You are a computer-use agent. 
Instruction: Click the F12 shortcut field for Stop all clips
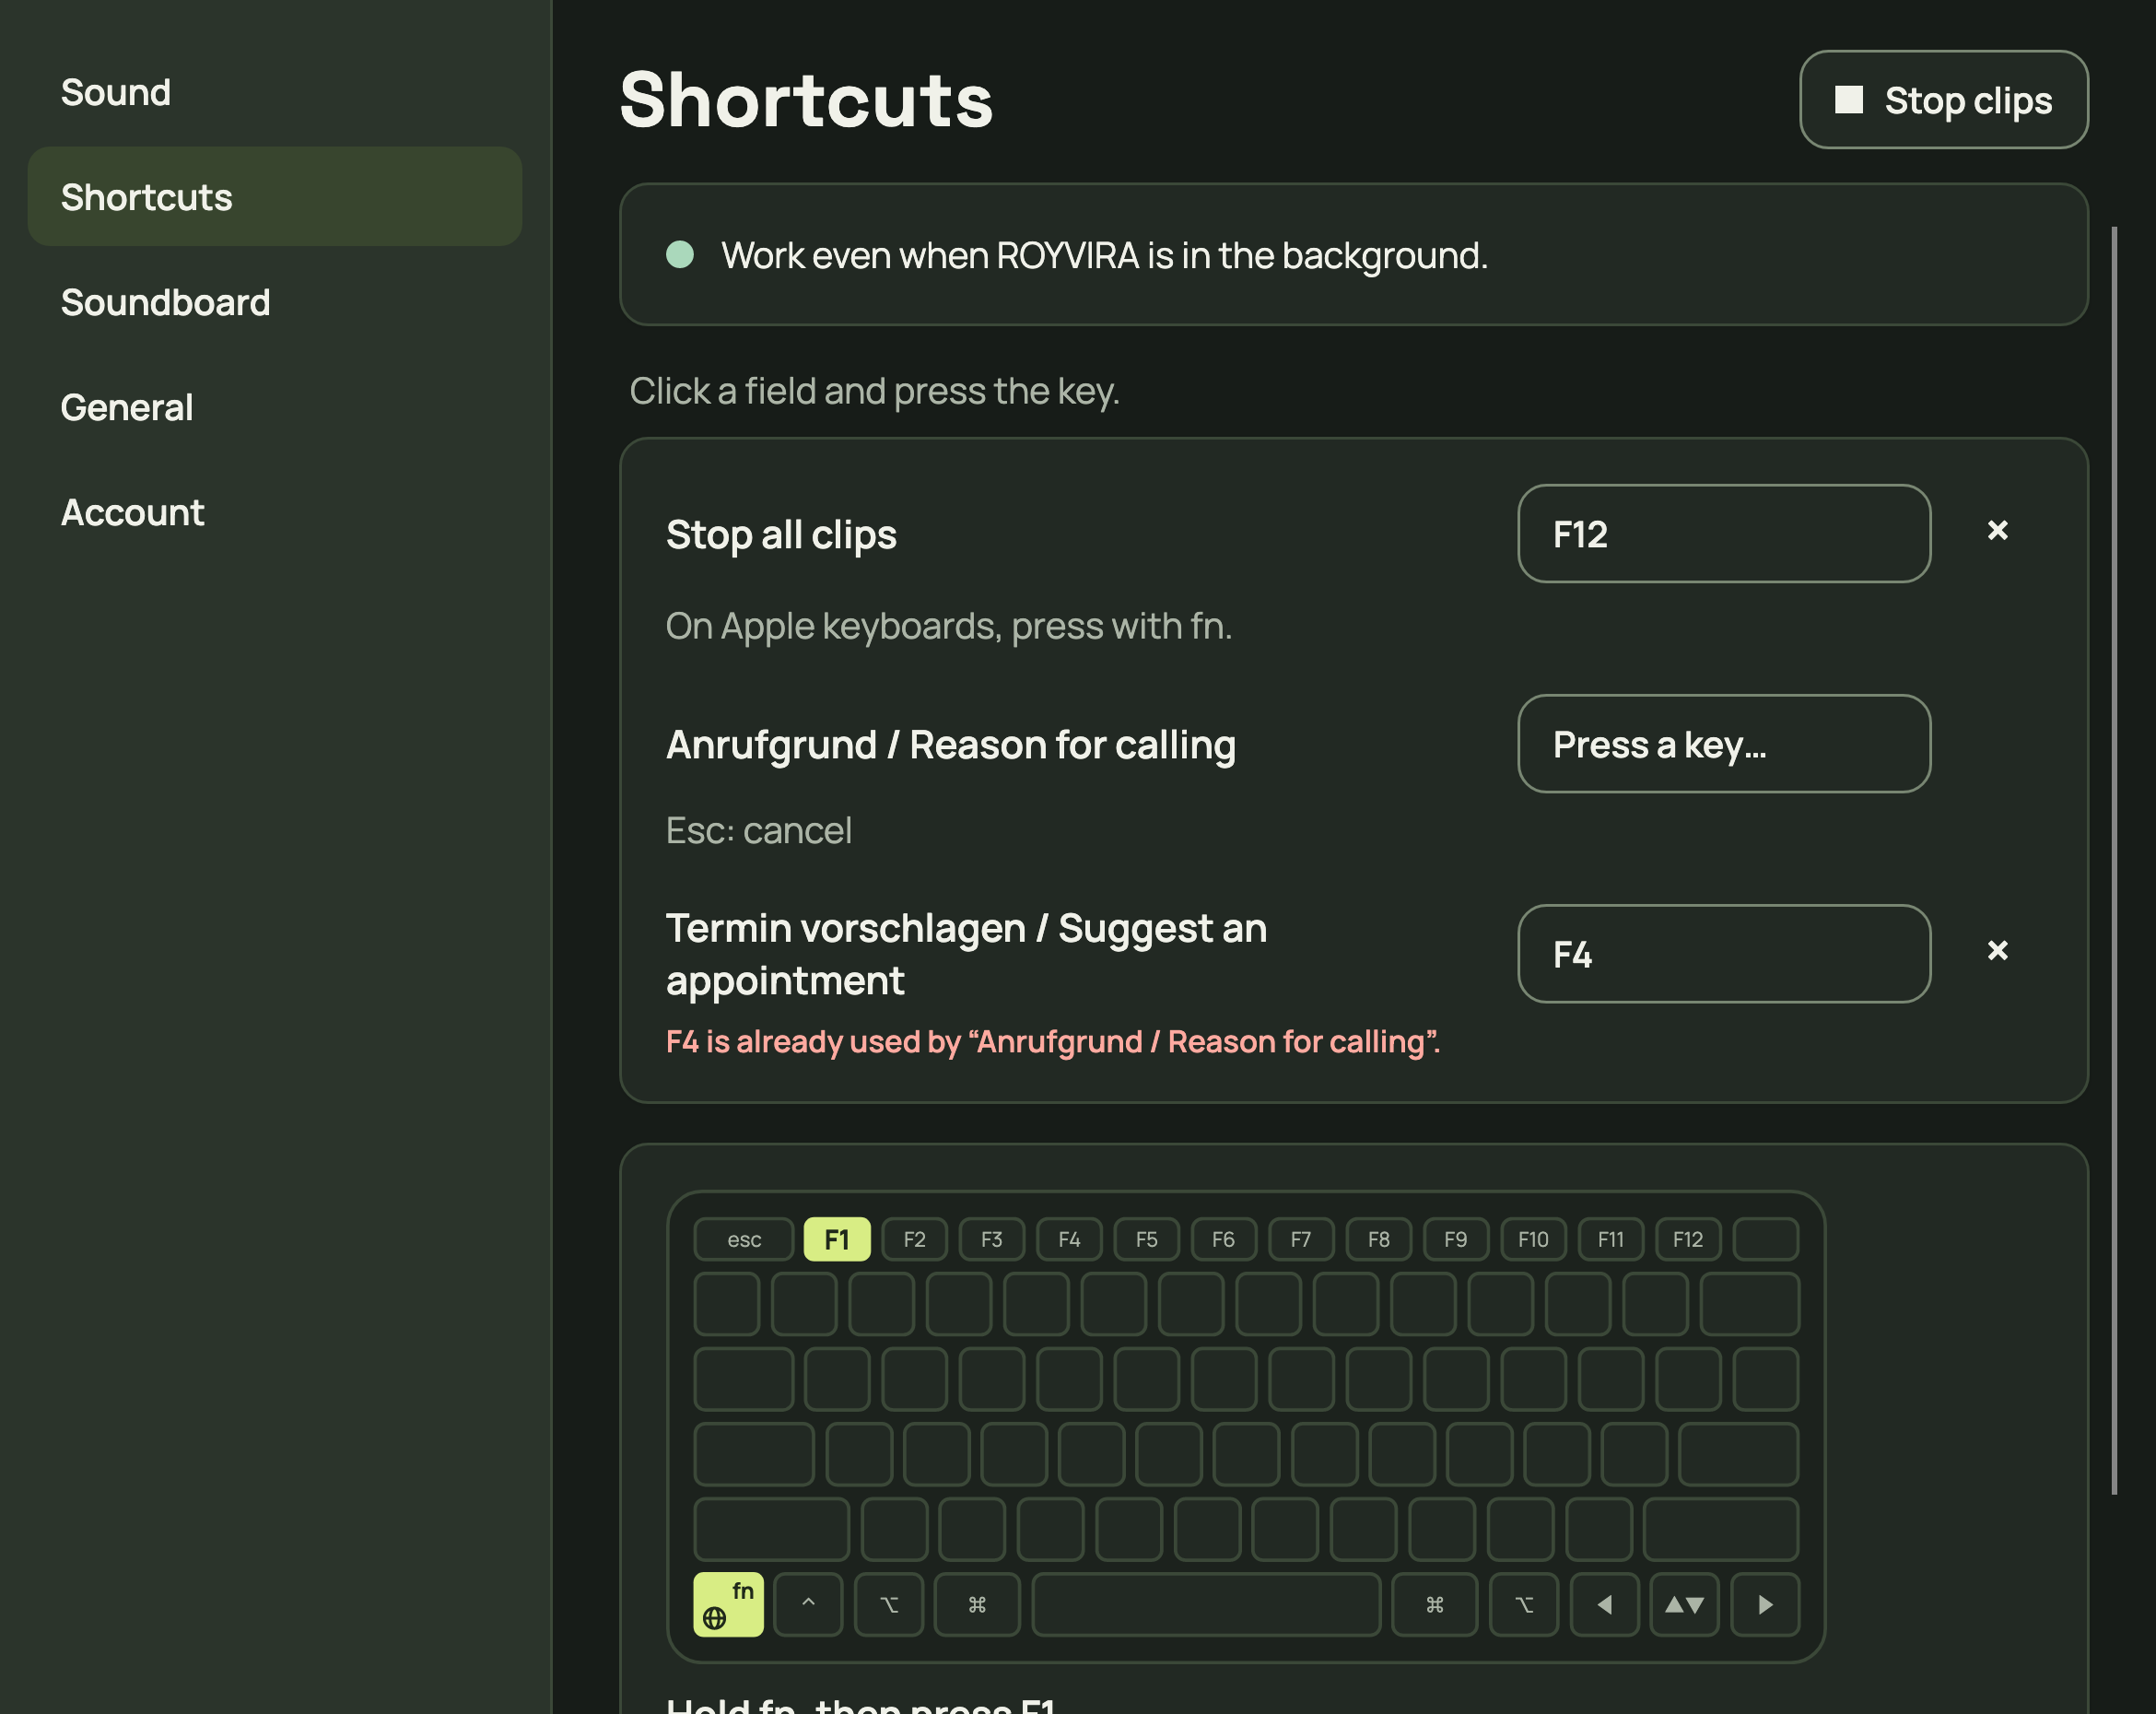1724,534
